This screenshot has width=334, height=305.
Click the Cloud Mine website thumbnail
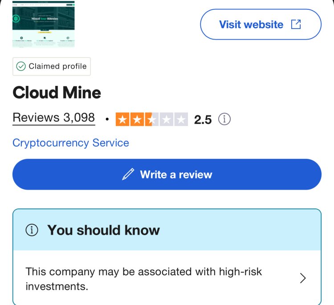(x=44, y=24)
